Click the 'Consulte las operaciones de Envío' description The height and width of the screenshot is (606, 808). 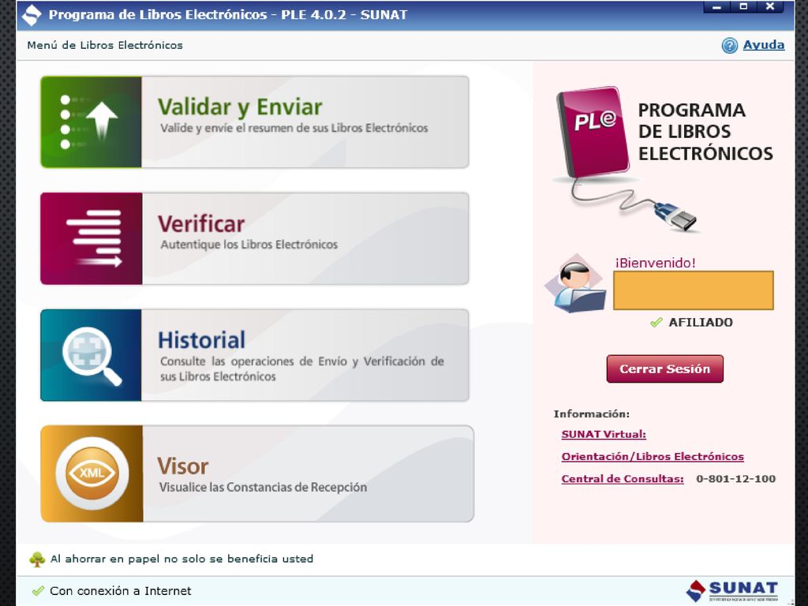(x=301, y=369)
